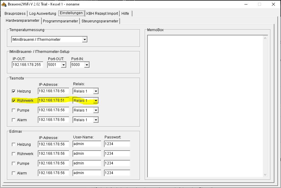Go to the Steuerungsparameter sub-tab
This screenshot has height=188, width=281.
click(100, 21)
